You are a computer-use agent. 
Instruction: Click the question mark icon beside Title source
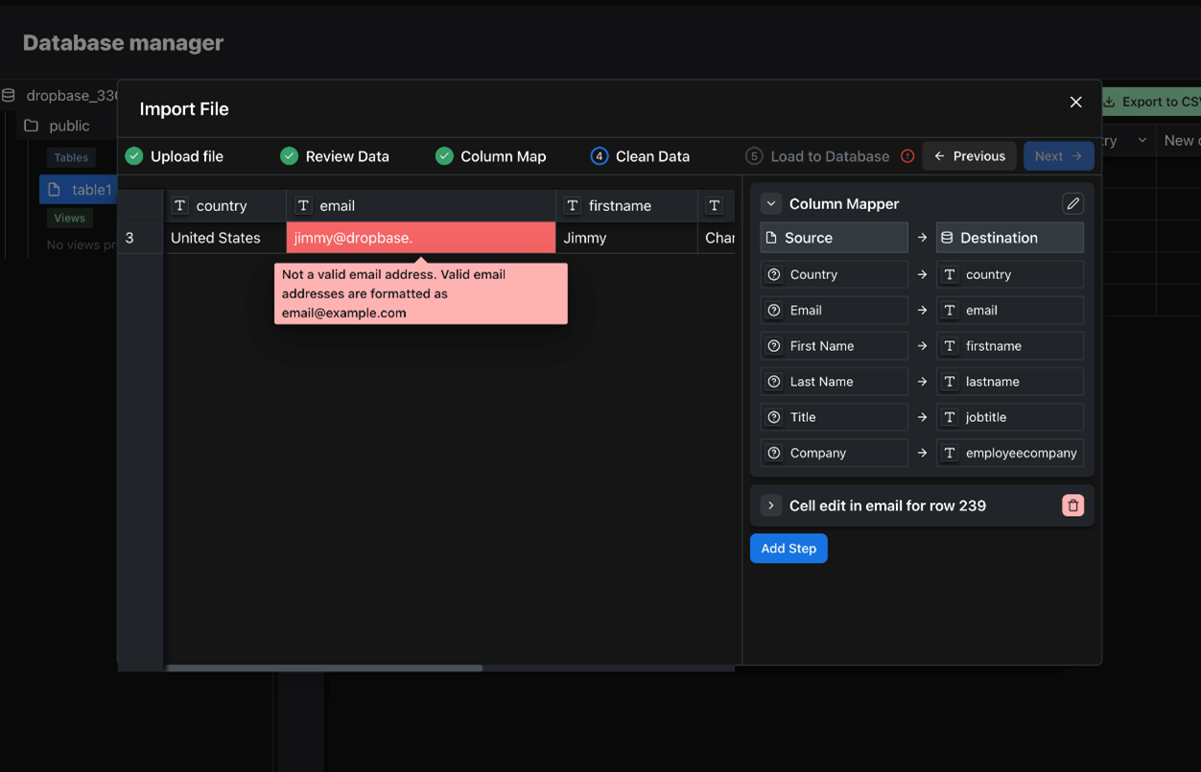coord(774,417)
